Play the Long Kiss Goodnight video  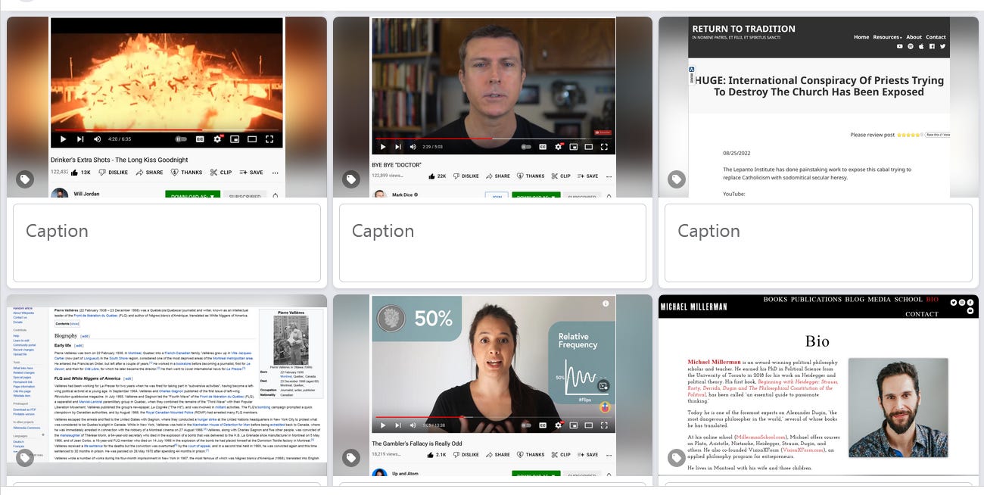click(x=63, y=139)
